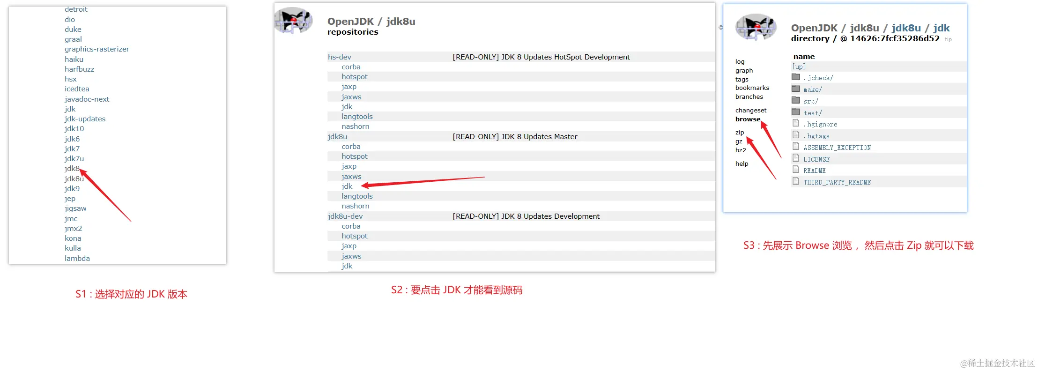Open nashorn repository under hs-dev
The width and height of the screenshot is (1038, 371).
(x=355, y=126)
